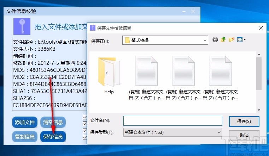The width and height of the screenshot is (269, 156).
Task: Click the MD4 hash line
Action: (50, 84)
